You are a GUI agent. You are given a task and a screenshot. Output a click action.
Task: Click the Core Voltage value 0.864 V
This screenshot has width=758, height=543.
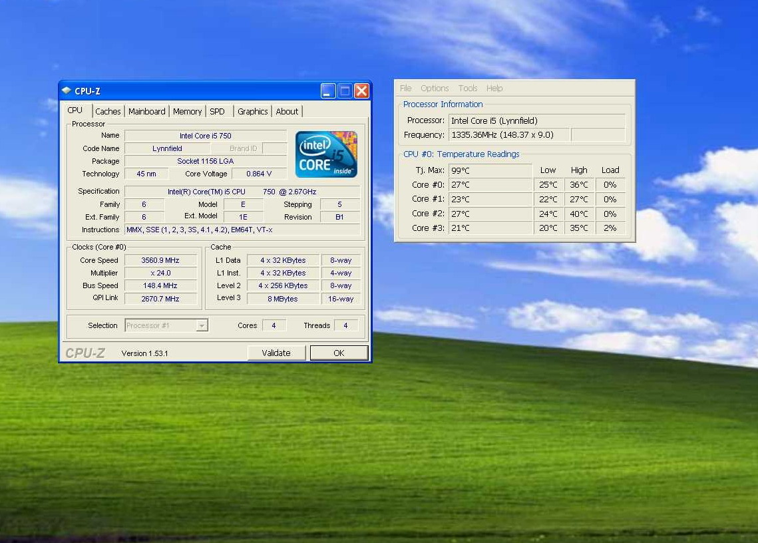click(x=259, y=174)
